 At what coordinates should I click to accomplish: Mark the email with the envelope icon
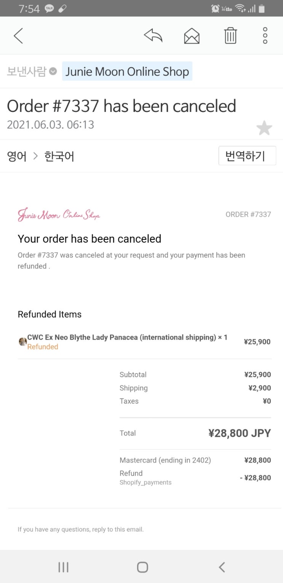pos(192,36)
